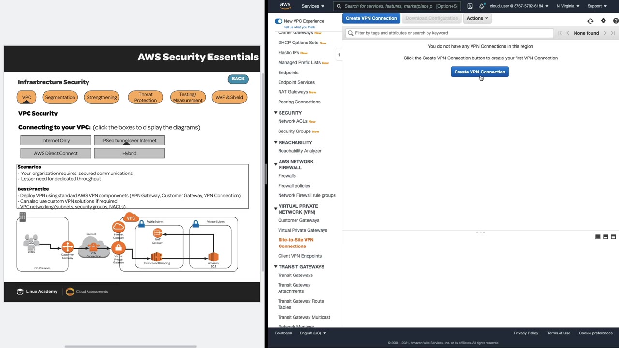Go to the AWS console home logo
The image size is (619, 348).
pos(285,6)
